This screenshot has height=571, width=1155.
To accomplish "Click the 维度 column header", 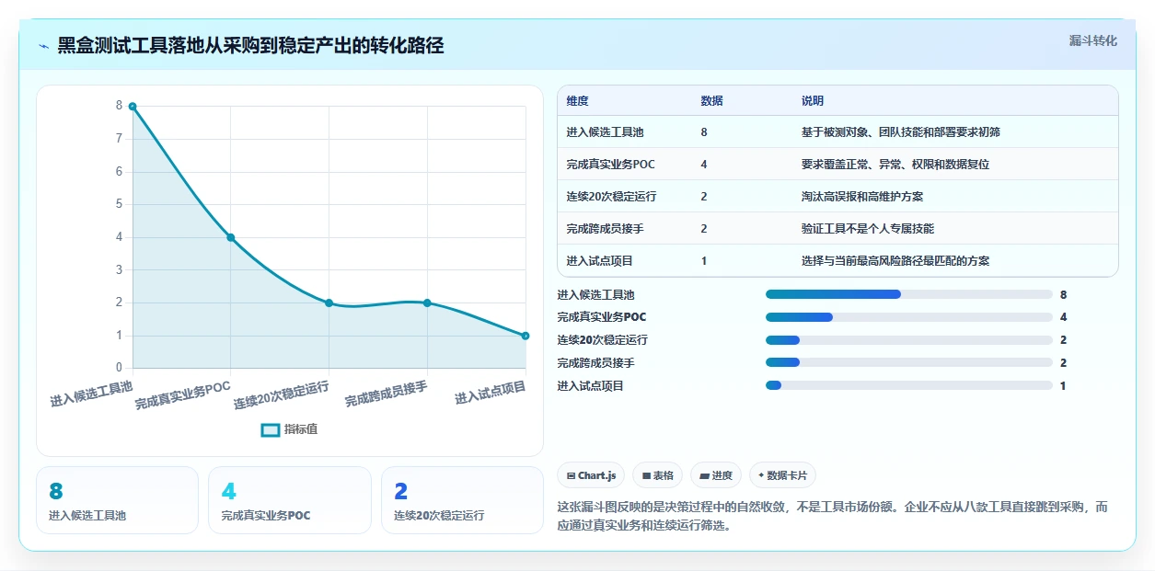I will coord(578,100).
